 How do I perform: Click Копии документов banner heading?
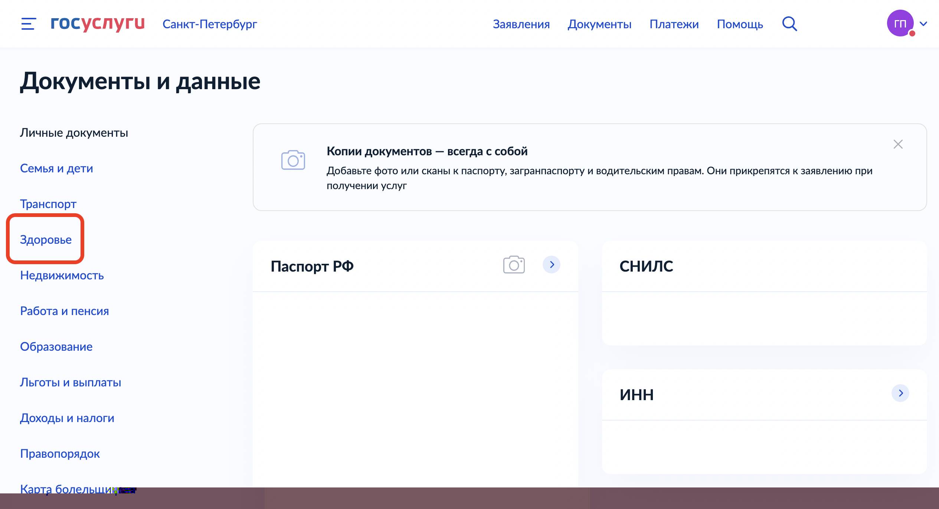tap(427, 151)
